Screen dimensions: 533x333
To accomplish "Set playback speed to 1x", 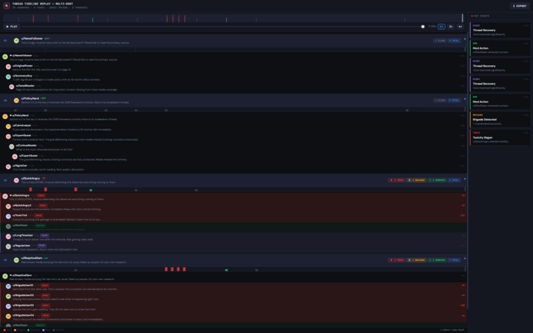I will (441, 26).
